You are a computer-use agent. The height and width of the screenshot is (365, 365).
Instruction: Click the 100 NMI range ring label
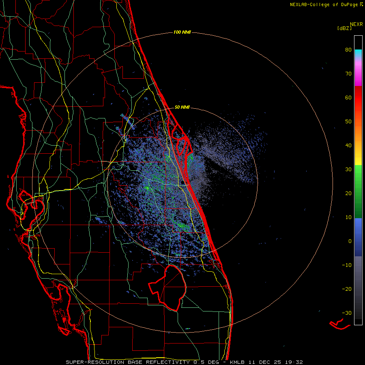[x=182, y=32]
